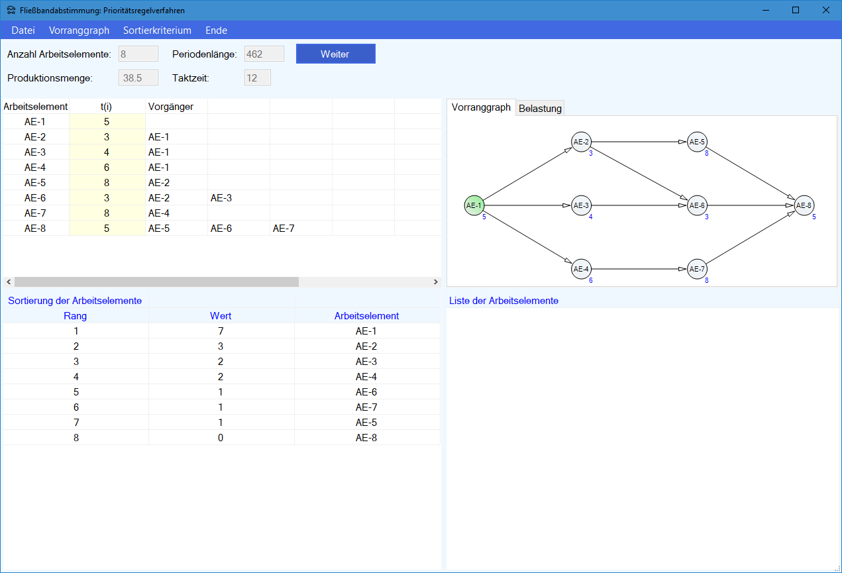
Task: Click the Ende menu item
Action: 216,30
